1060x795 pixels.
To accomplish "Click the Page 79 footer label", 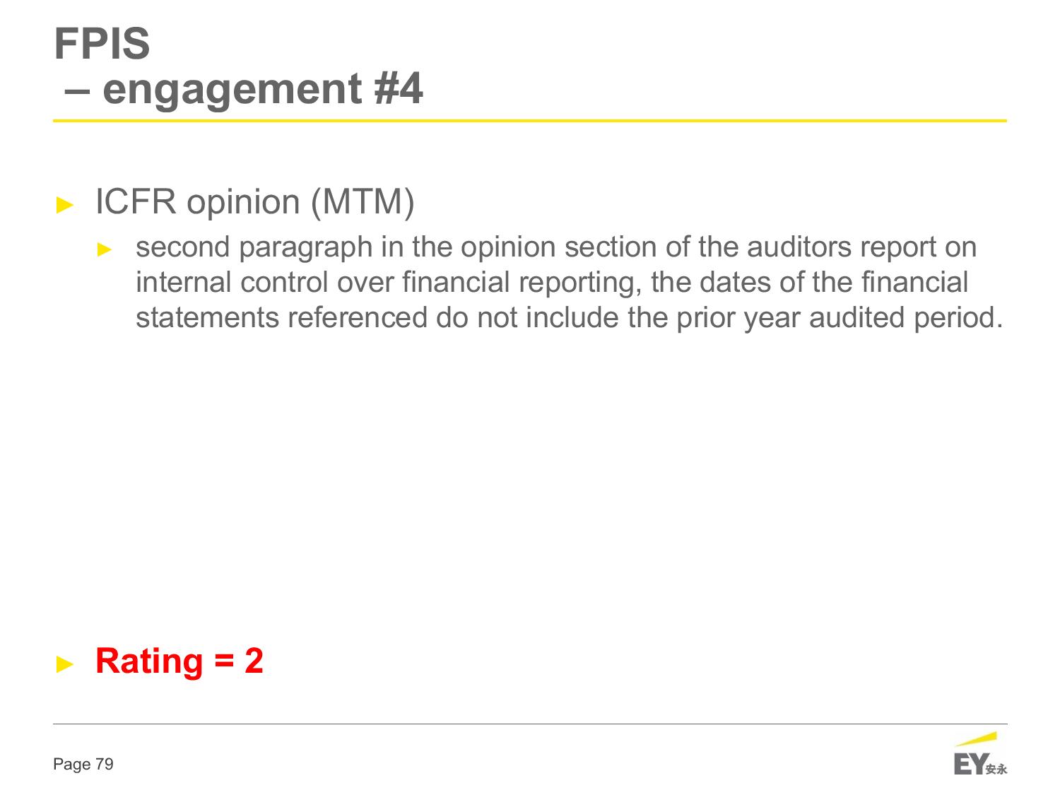I will click(83, 765).
